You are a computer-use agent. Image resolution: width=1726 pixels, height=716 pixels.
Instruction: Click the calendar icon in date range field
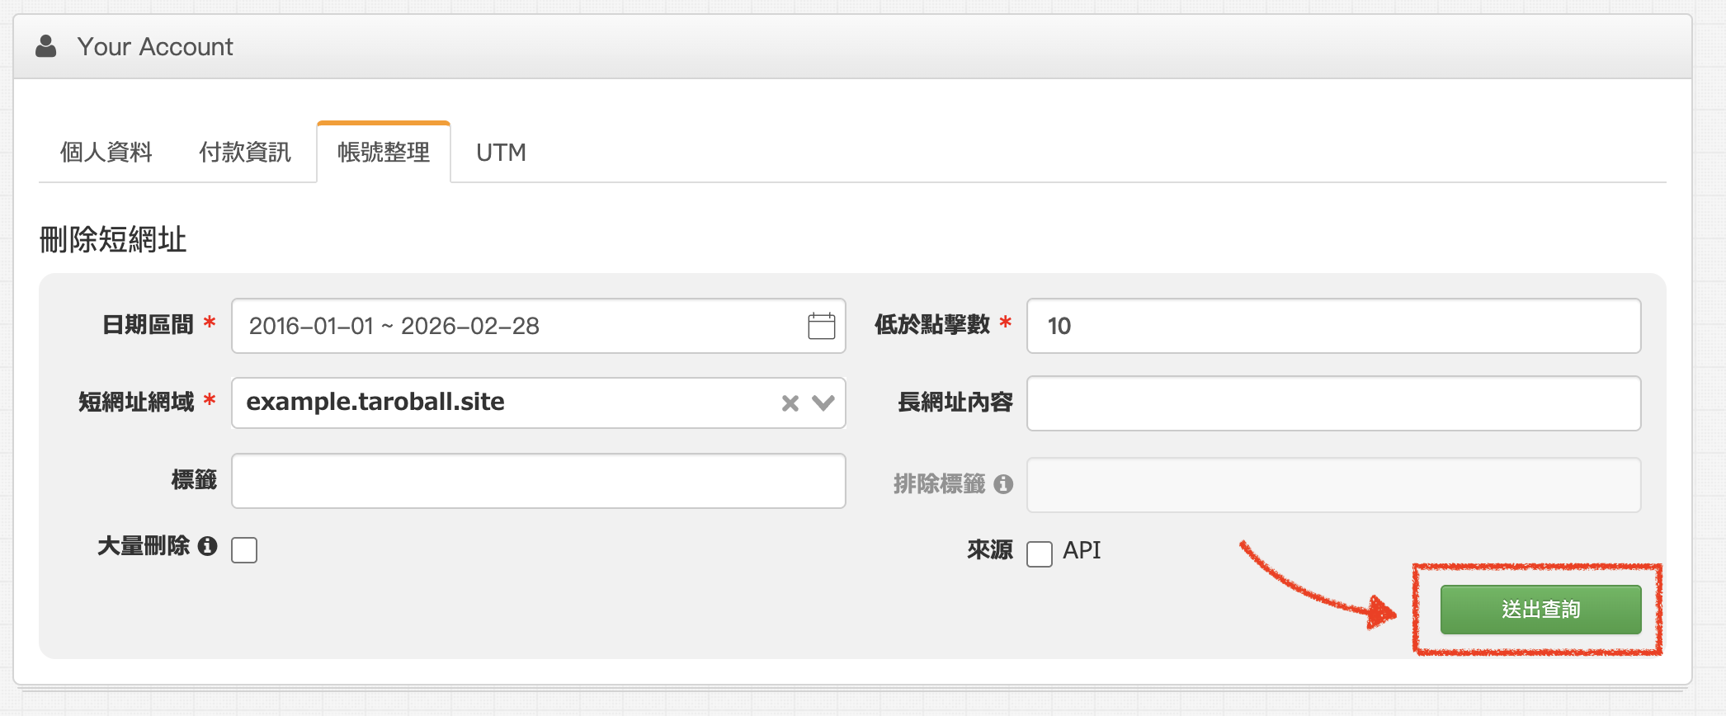821,326
